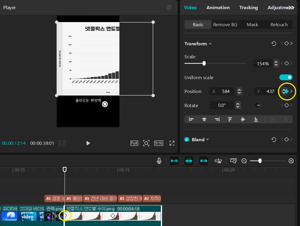Image resolution: width=300 pixels, height=226 pixels.
Task: Zoom out the timeline
Action: coord(244,161)
